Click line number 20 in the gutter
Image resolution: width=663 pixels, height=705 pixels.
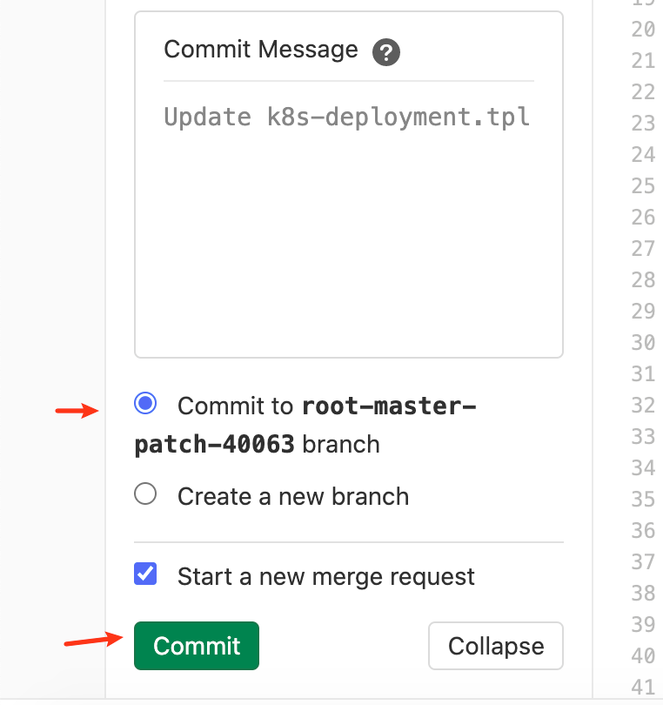coord(643,30)
